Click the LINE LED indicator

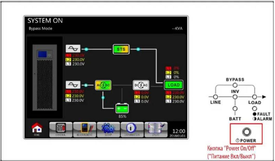[x=215, y=97]
